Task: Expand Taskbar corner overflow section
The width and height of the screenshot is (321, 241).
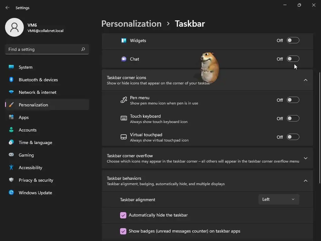Action: click(x=305, y=158)
